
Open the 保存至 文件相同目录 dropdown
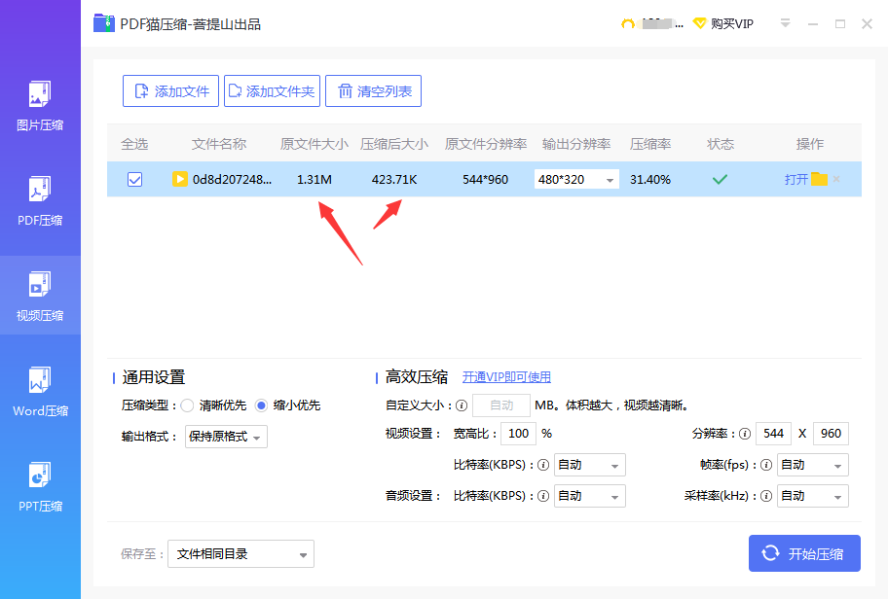pos(240,553)
